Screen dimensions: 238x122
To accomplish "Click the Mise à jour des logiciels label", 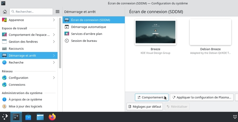I will 25,106.
